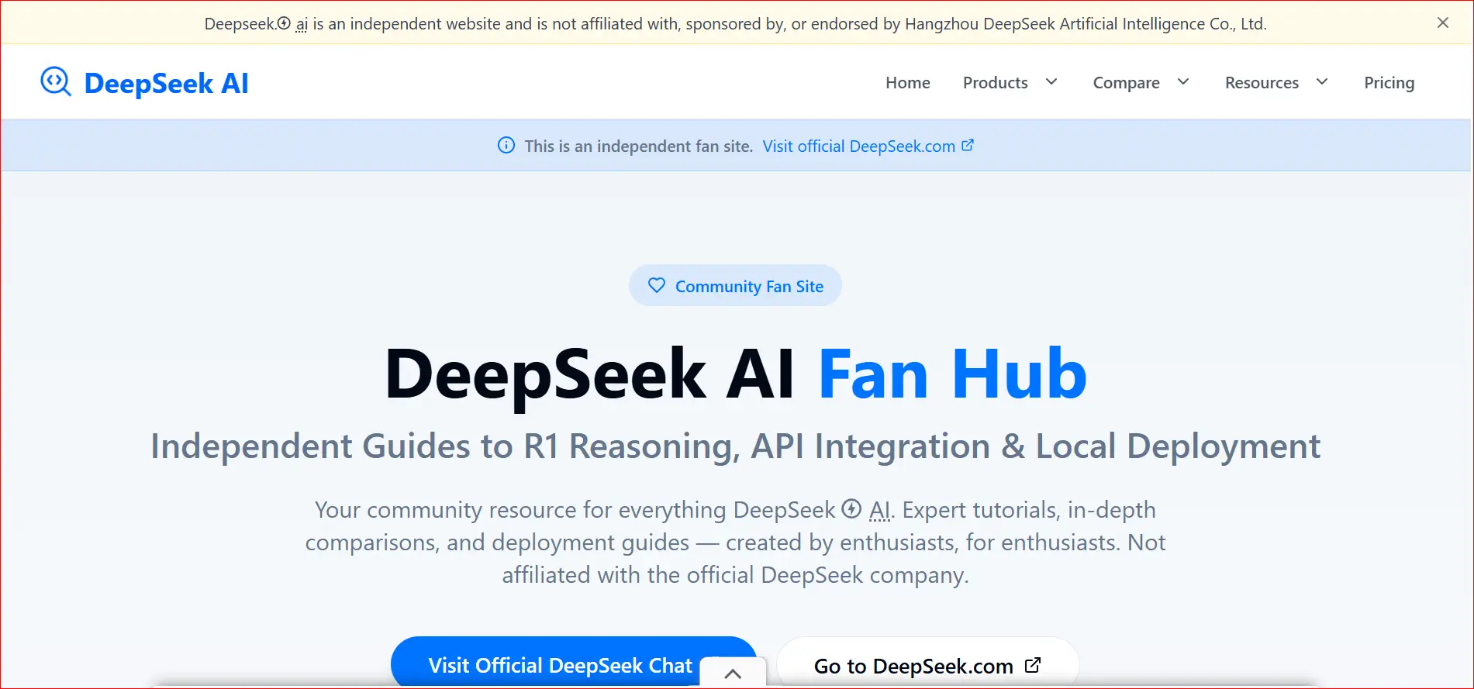This screenshot has height=689, width=1474.
Task: Click the info icon in the fan site notice
Action: pos(506,146)
